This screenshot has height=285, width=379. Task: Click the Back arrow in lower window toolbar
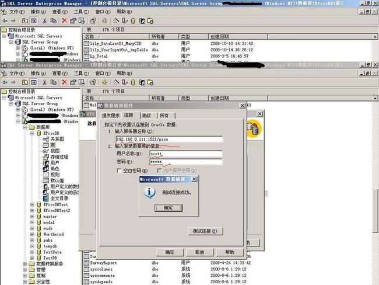coord(5,82)
